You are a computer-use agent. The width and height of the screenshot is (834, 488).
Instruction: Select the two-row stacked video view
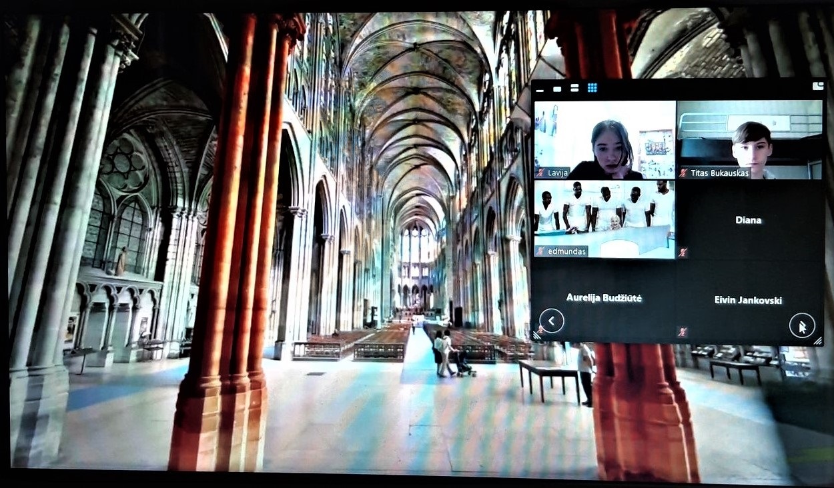[x=574, y=88]
